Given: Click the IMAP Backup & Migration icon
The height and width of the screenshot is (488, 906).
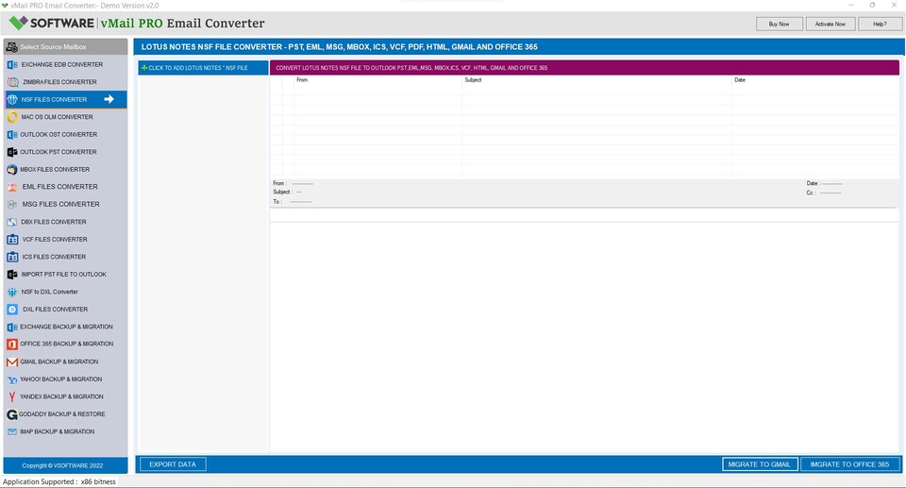Looking at the screenshot, I should (x=12, y=432).
